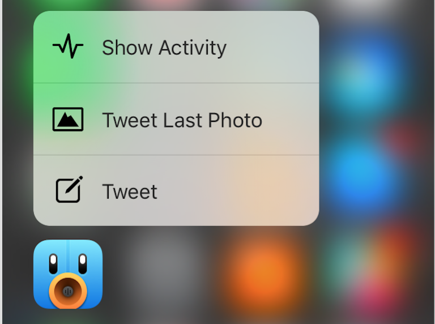Choose the Tweet quick action label
Viewport: 435px width, 324px height.
tap(130, 191)
